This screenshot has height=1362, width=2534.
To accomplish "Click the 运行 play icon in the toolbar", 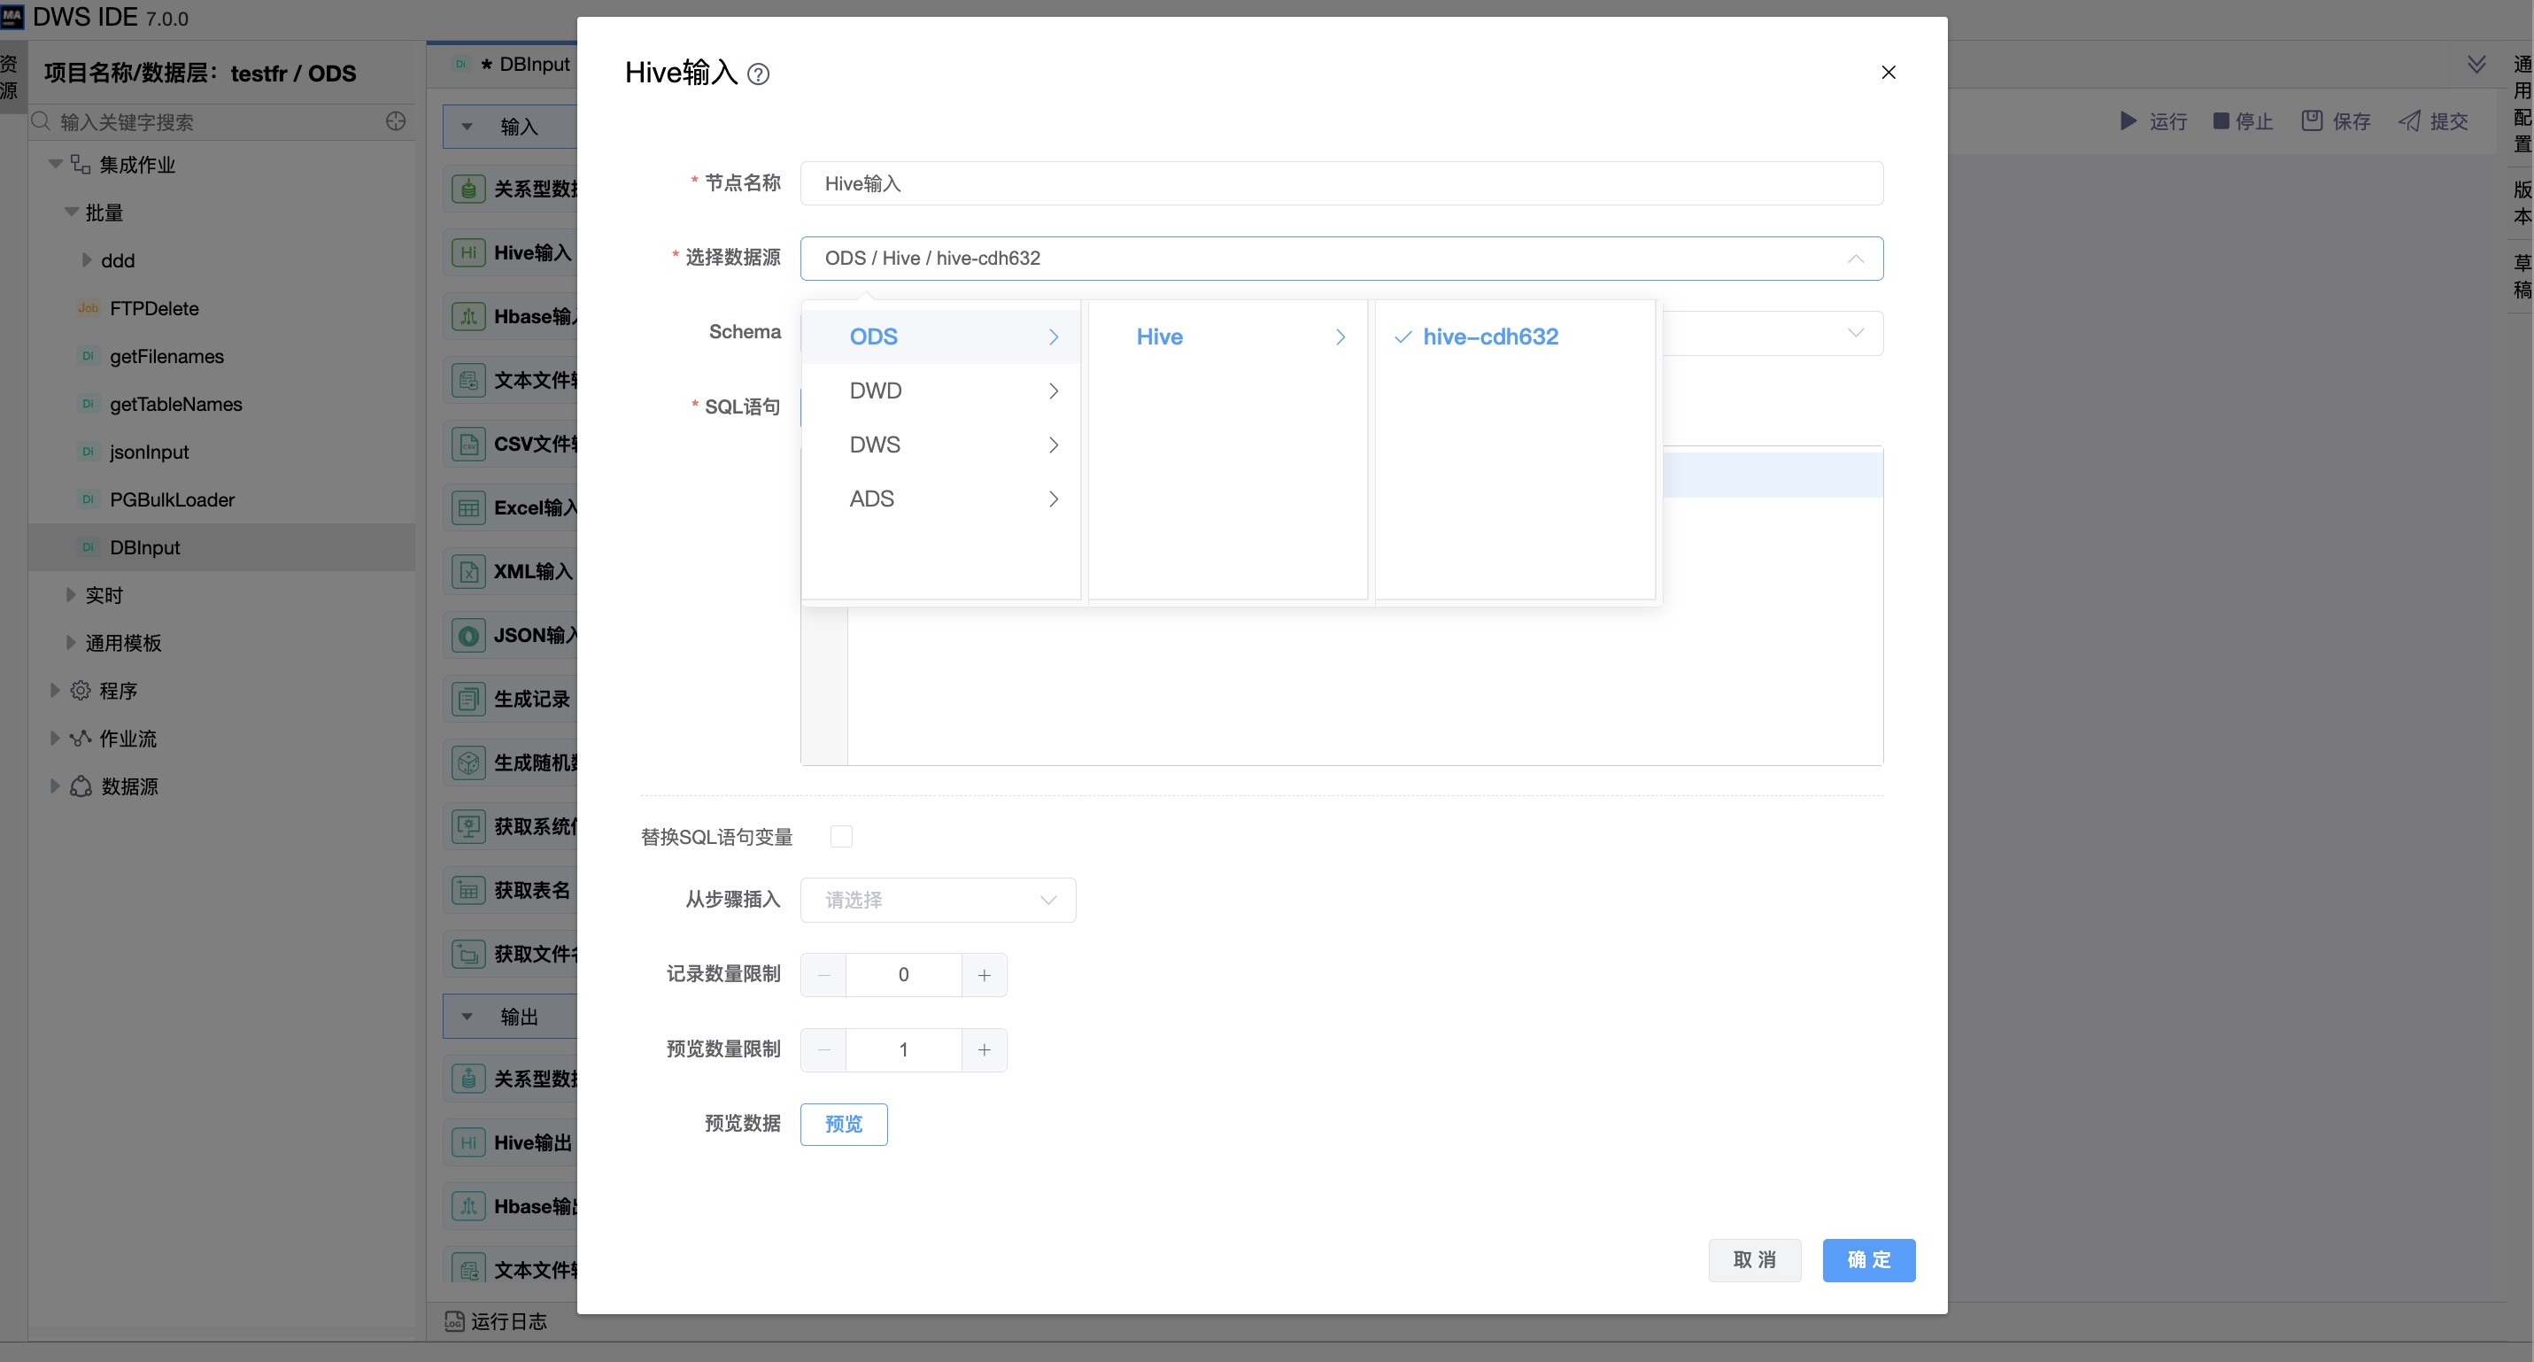I will pyautogui.click(x=2128, y=121).
